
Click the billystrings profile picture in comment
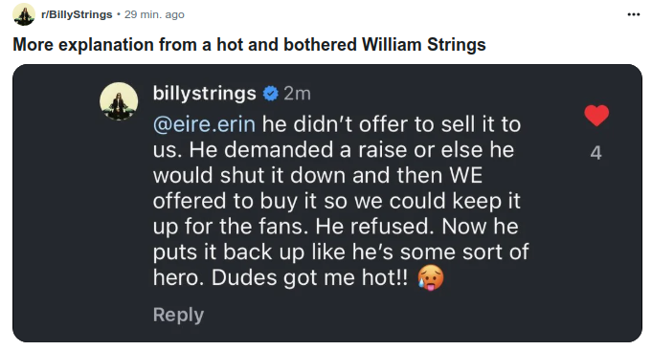pyautogui.click(x=119, y=101)
